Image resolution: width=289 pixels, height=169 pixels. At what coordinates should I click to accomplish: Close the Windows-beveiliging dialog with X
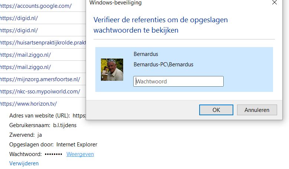pyautogui.click(x=275, y=3)
